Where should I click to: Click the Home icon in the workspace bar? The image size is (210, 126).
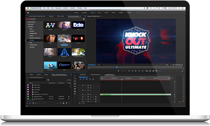tap(28, 12)
